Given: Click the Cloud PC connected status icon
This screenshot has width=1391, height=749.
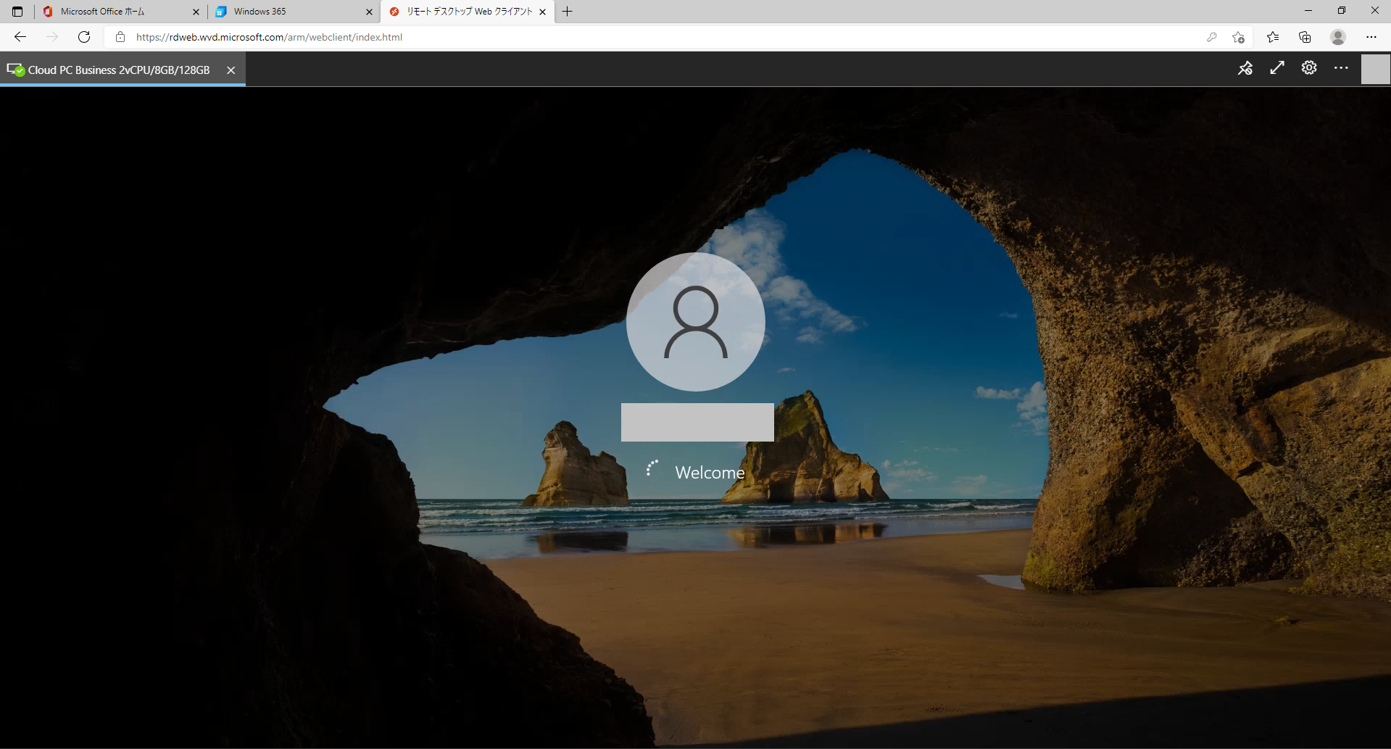Looking at the screenshot, I should pos(15,70).
